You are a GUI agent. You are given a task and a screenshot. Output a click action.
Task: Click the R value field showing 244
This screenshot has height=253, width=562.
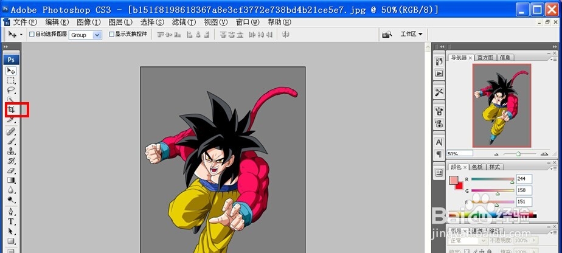coord(524,179)
